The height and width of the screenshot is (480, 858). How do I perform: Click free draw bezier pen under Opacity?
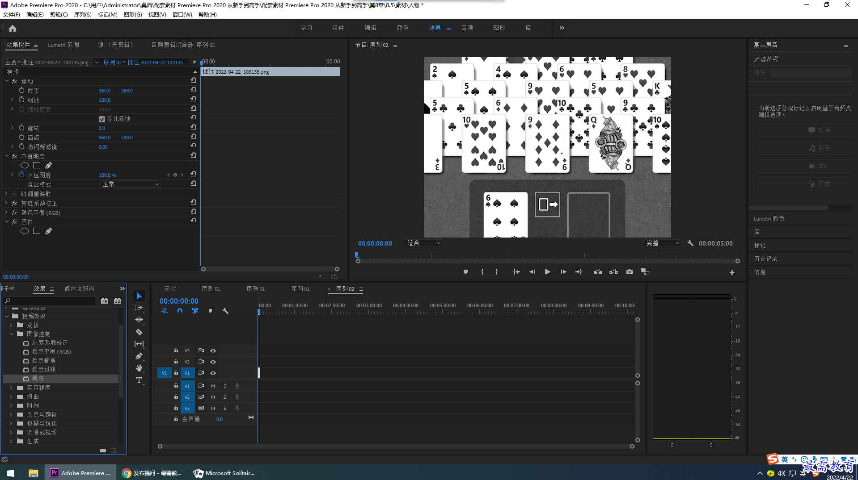coord(49,166)
